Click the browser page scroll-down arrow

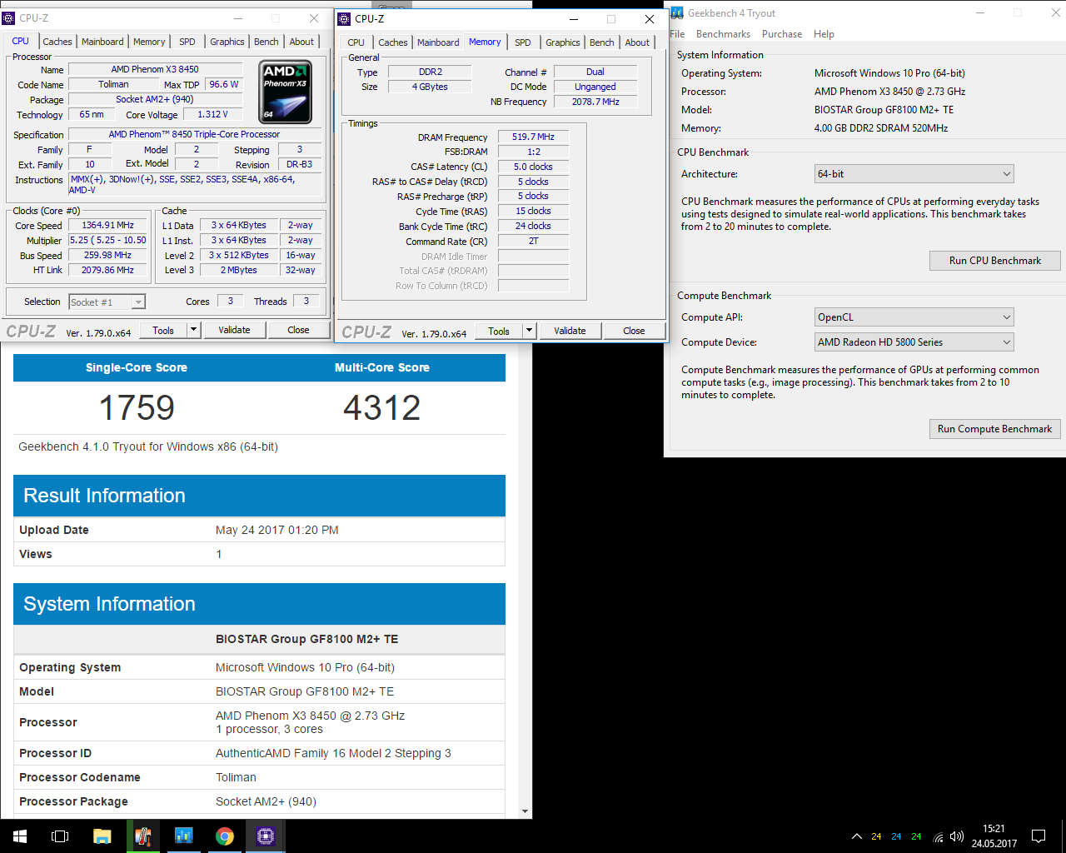coord(525,811)
